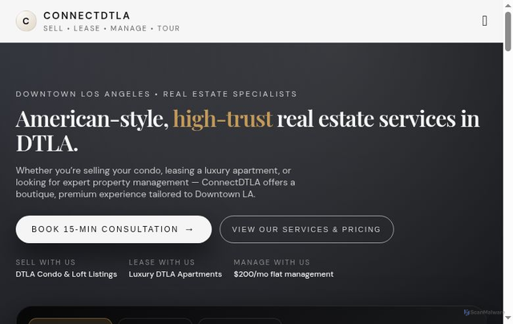Choose the $200/mo flat management item
This screenshot has height=324, width=513.
[284, 274]
